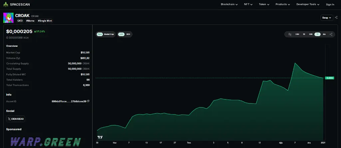
Task: Click the Total Supply label
Action: coord(13,69)
